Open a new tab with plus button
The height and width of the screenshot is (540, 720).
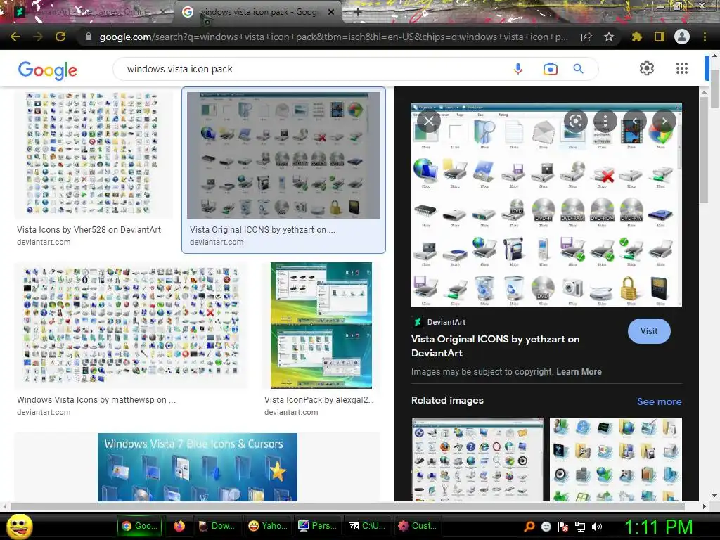pyautogui.click(x=358, y=13)
